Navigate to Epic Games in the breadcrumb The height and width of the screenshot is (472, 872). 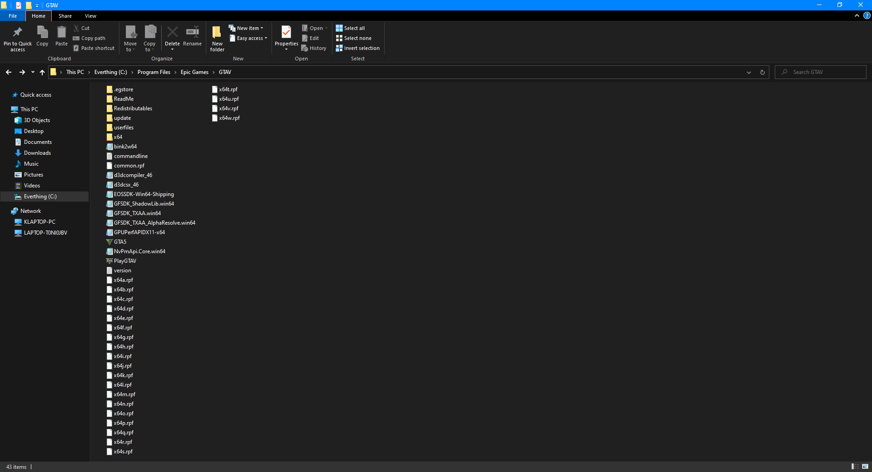pyautogui.click(x=194, y=72)
